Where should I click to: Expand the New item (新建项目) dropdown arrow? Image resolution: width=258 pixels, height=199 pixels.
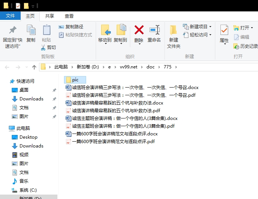[x=210, y=26]
